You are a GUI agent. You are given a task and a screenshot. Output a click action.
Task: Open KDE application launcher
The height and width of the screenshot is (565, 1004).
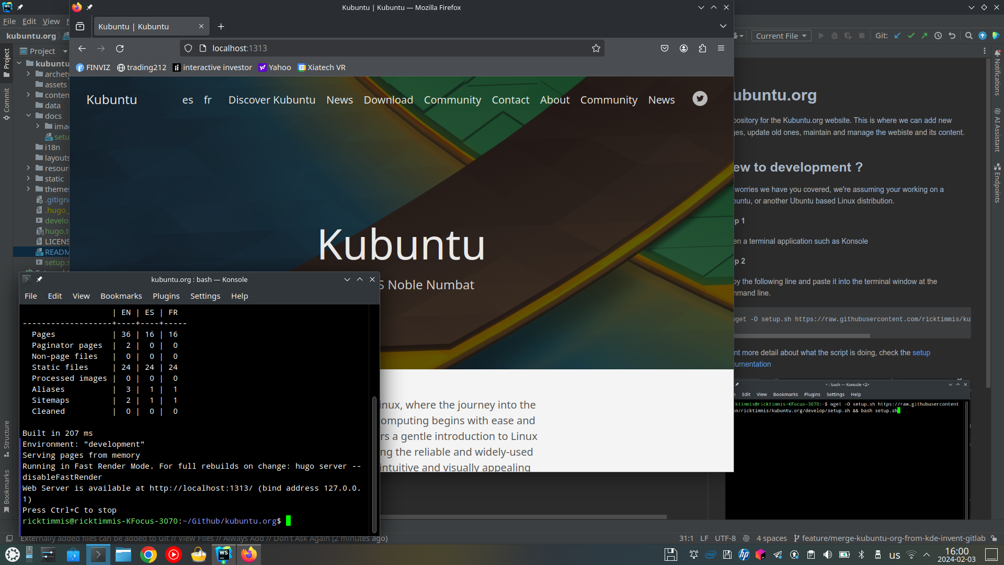pos(13,555)
